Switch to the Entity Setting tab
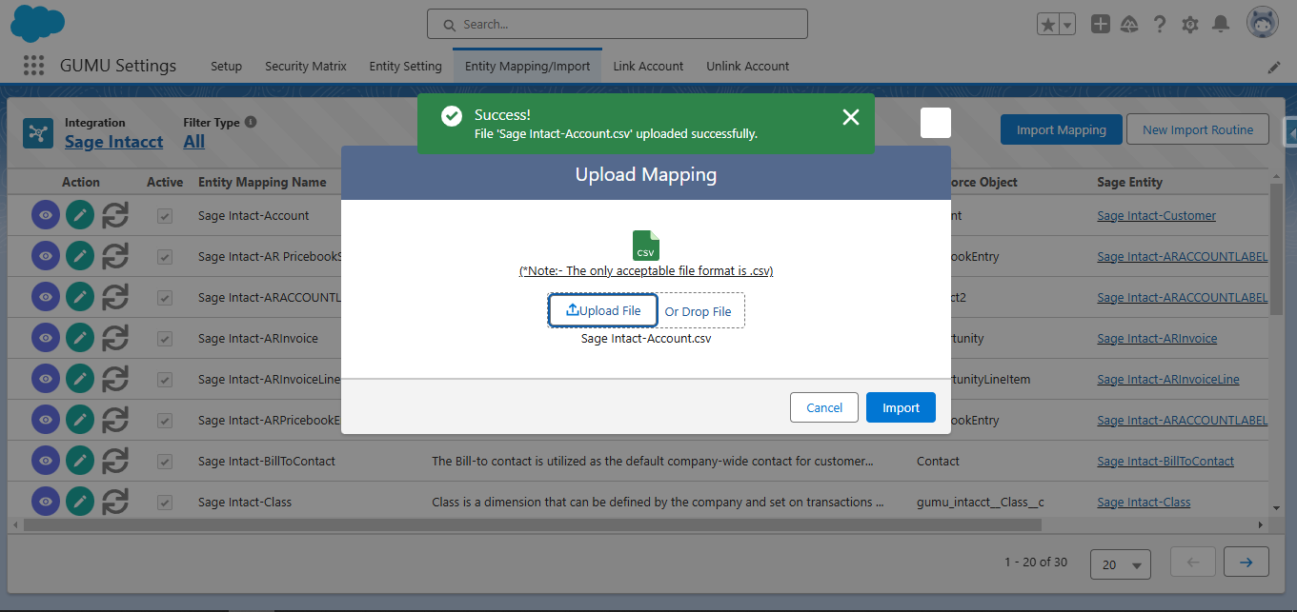The image size is (1297, 612). point(405,67)
